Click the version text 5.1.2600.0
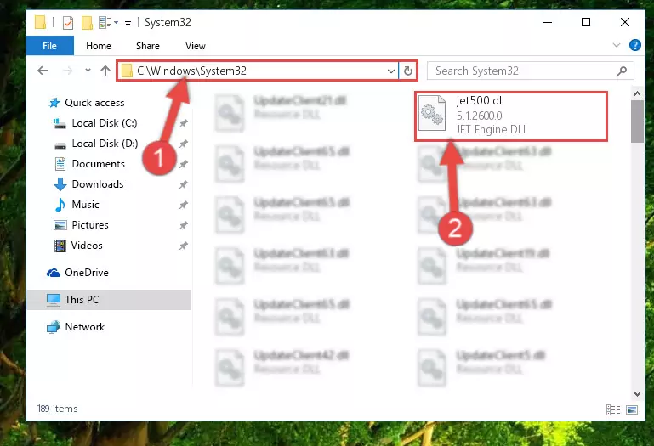The image size is (654, 446). 480,116
